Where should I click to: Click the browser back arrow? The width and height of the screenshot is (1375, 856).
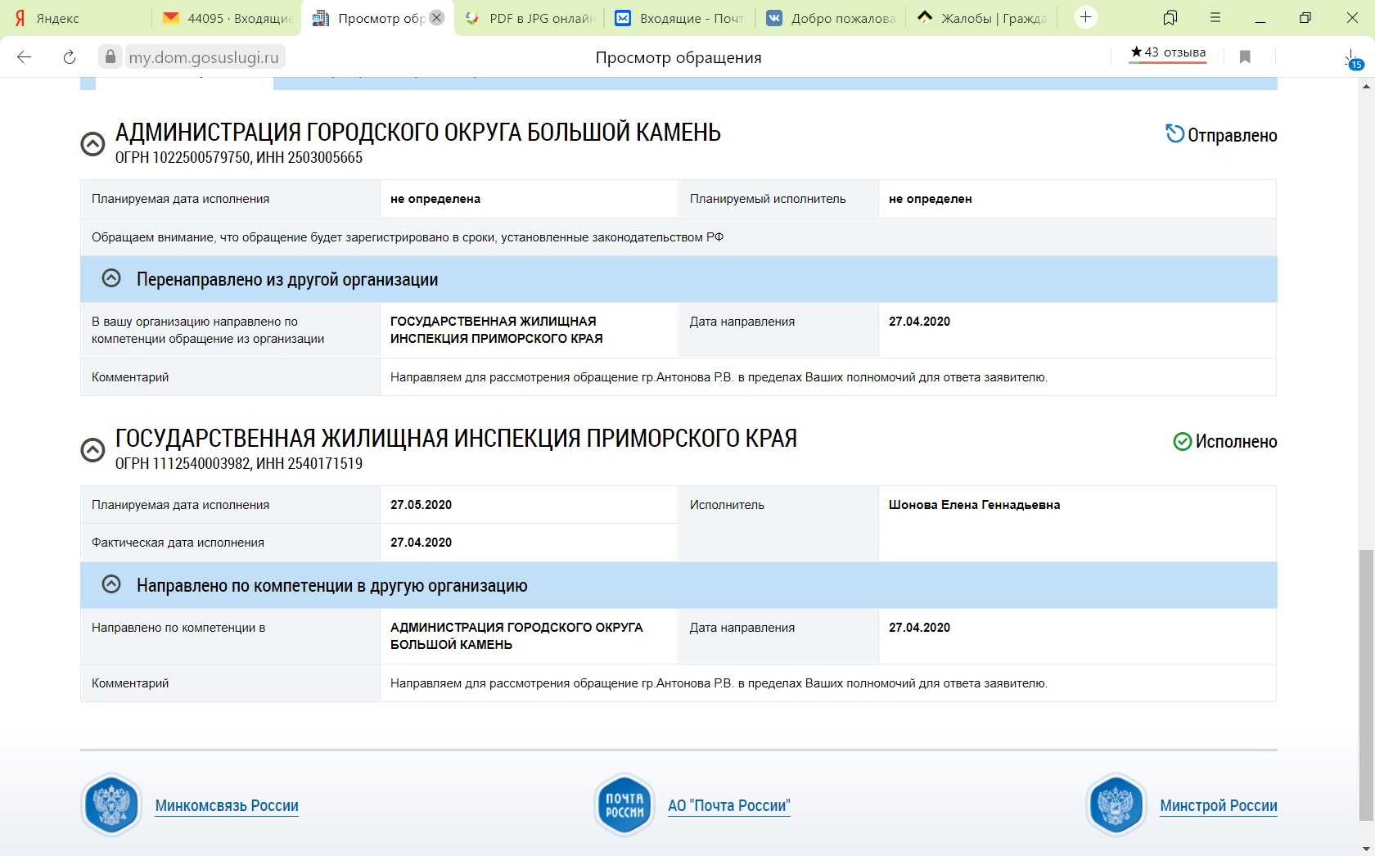coord(25,56)
